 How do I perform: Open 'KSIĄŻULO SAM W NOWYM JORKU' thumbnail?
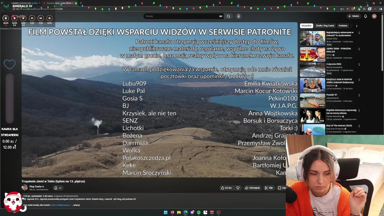(312, 85)
